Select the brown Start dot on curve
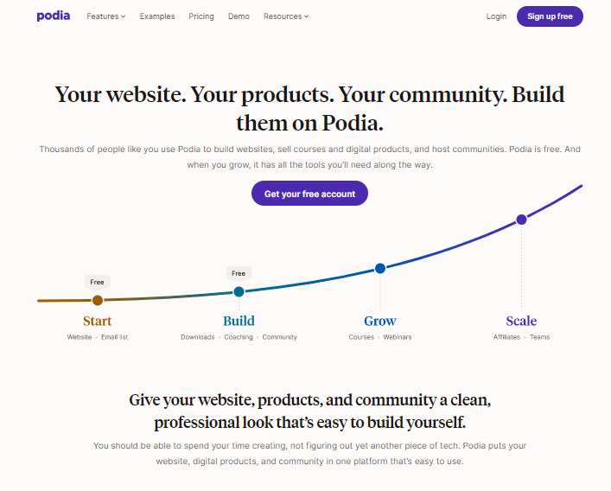This screenshot has height=491, width=611. pos(98,300)
